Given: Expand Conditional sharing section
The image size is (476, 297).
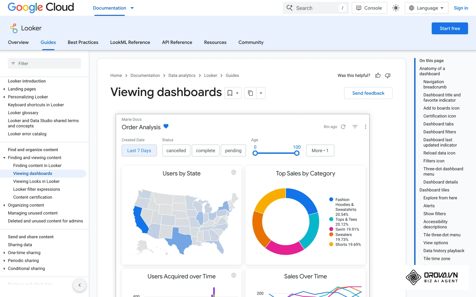Looking at the screenshot, I should tap(4, 268).
